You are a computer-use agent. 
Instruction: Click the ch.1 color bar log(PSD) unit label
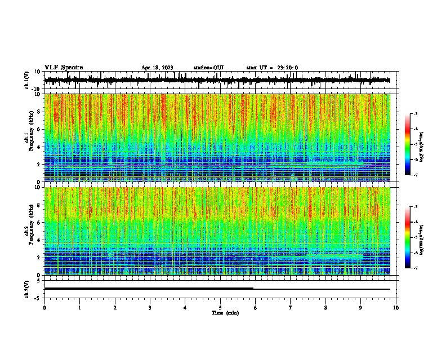coord(421,147)
